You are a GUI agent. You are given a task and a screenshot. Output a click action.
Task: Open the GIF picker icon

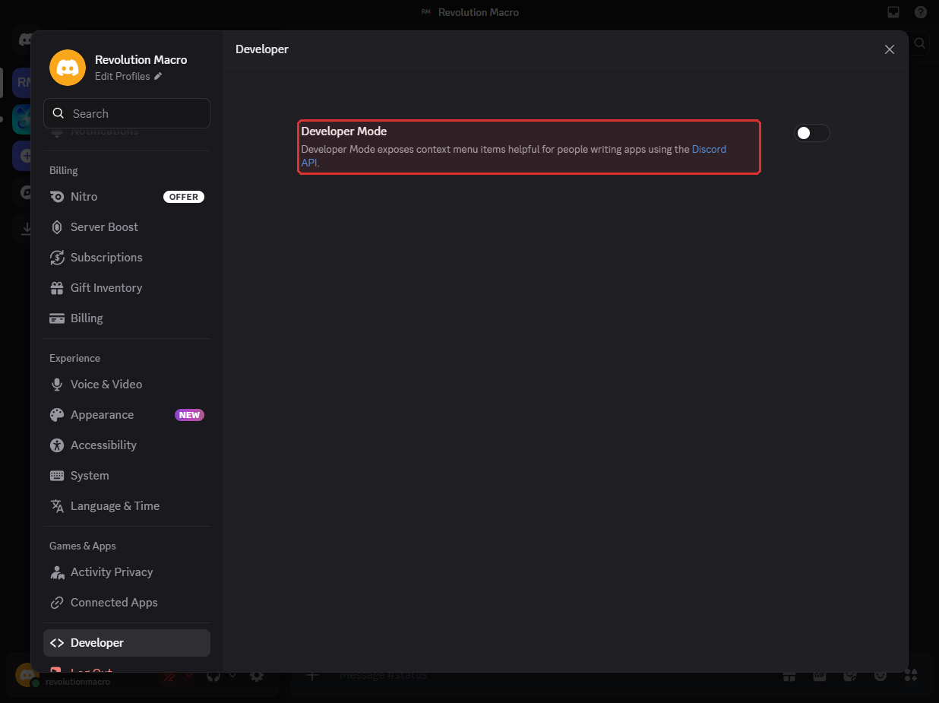pos(820,675)
